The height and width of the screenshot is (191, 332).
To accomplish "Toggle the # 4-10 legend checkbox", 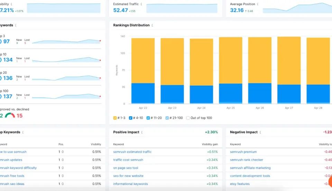I will click(x=131, y=118).
